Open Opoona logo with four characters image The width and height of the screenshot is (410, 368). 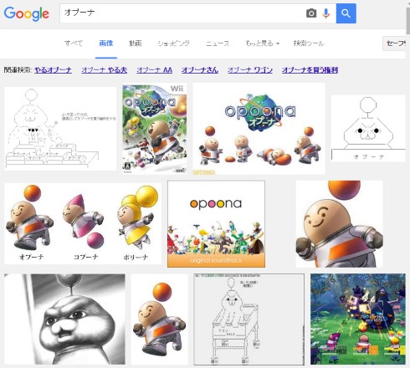pos(259,129)
